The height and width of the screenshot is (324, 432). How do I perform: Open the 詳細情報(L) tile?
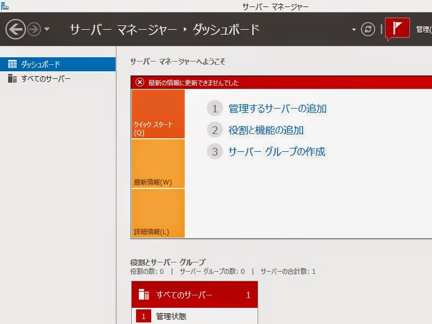[158, 213]
